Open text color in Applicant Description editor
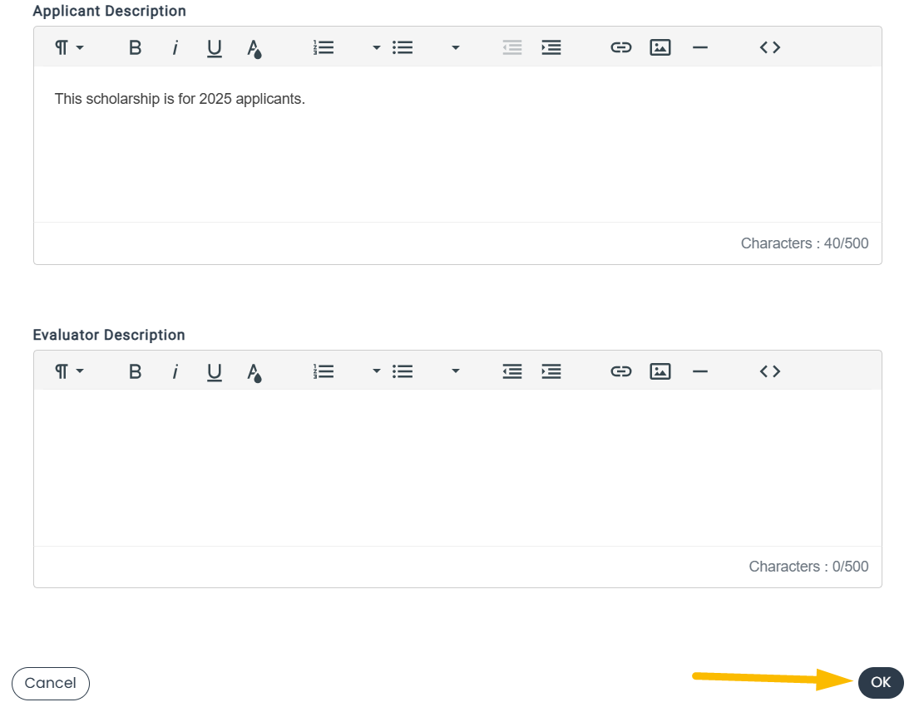 click(254, 48)
